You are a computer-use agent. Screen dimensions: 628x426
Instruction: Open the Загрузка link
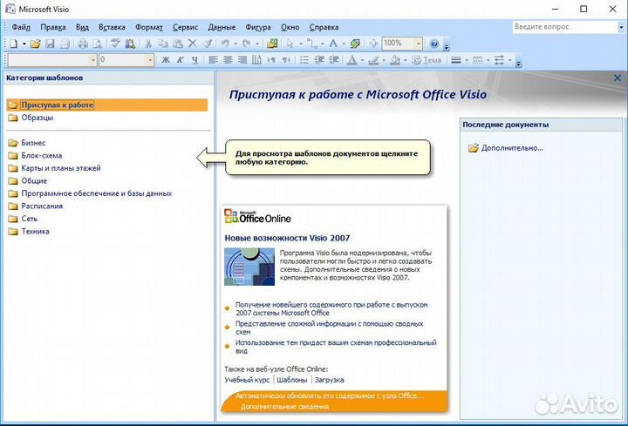[329, 380]
